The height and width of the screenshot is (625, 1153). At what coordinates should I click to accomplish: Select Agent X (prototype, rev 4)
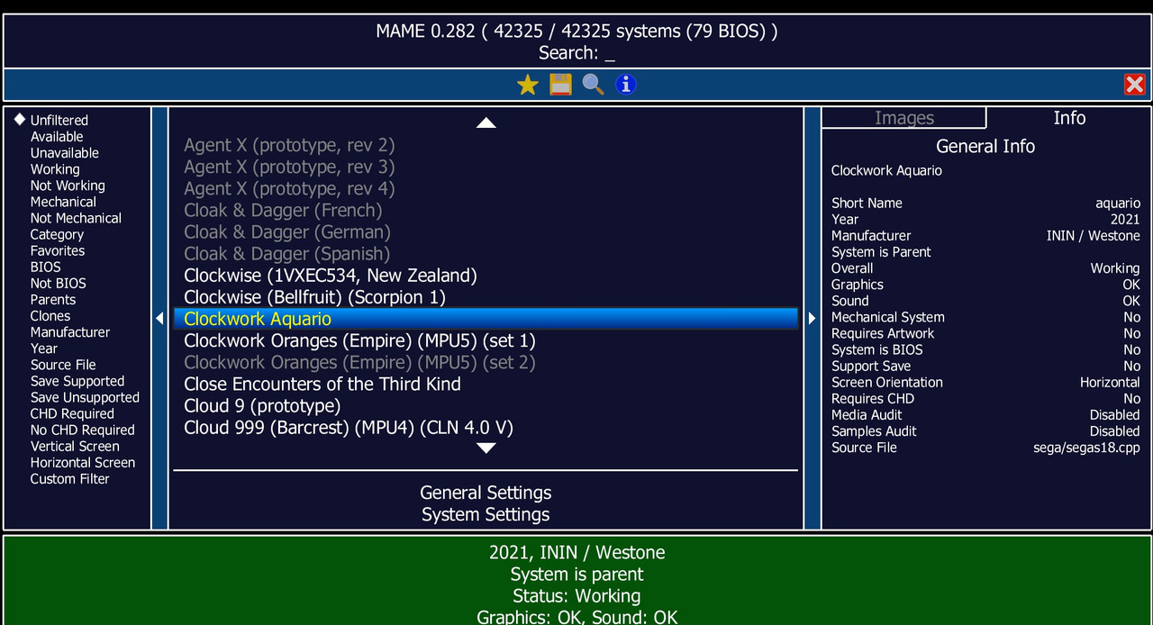[x=486, y=188]
